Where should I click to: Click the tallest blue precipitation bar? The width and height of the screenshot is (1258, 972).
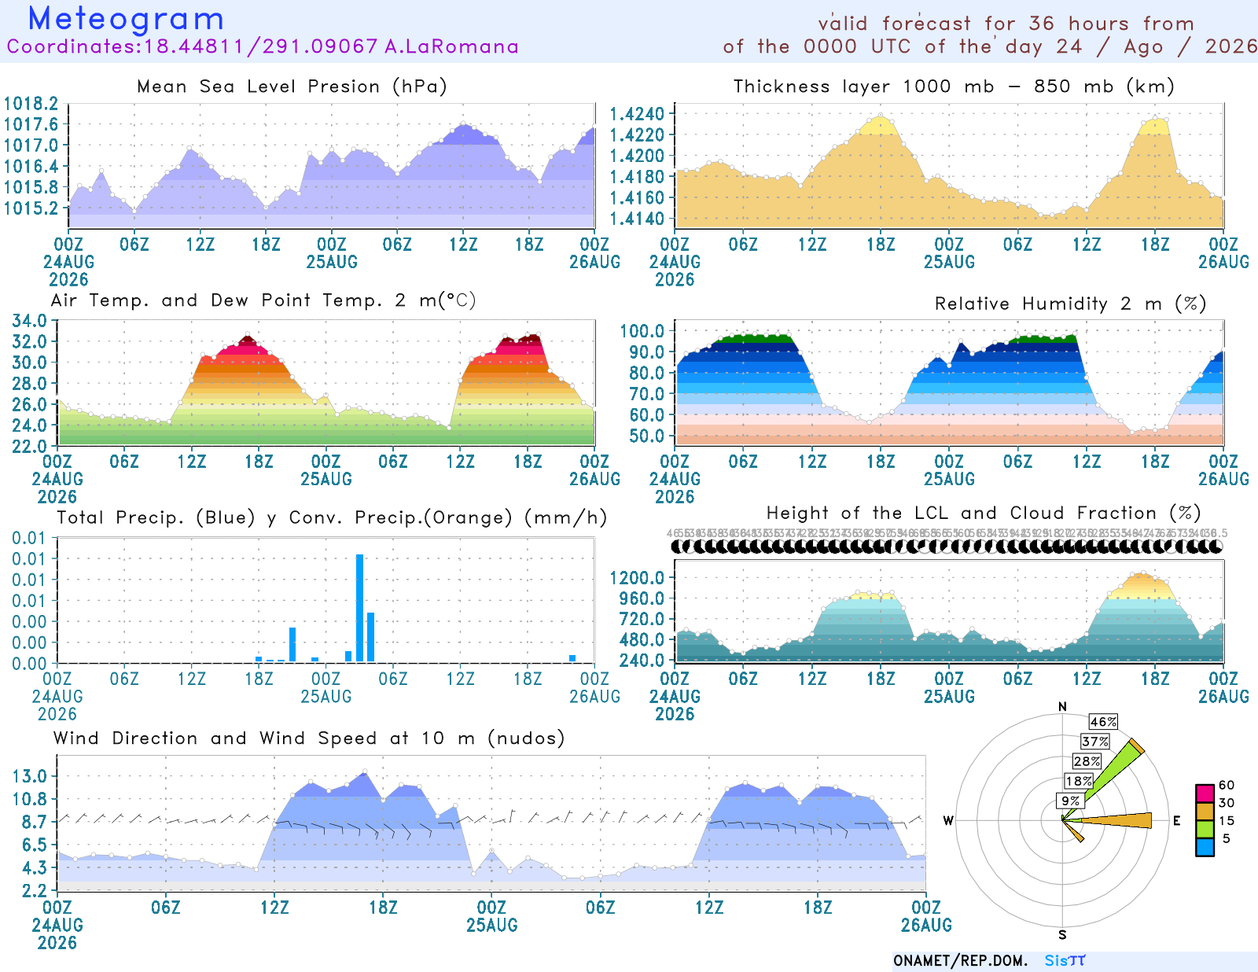[359, 609]
